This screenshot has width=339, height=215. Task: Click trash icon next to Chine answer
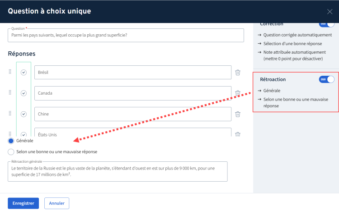(x=237, y=114)
